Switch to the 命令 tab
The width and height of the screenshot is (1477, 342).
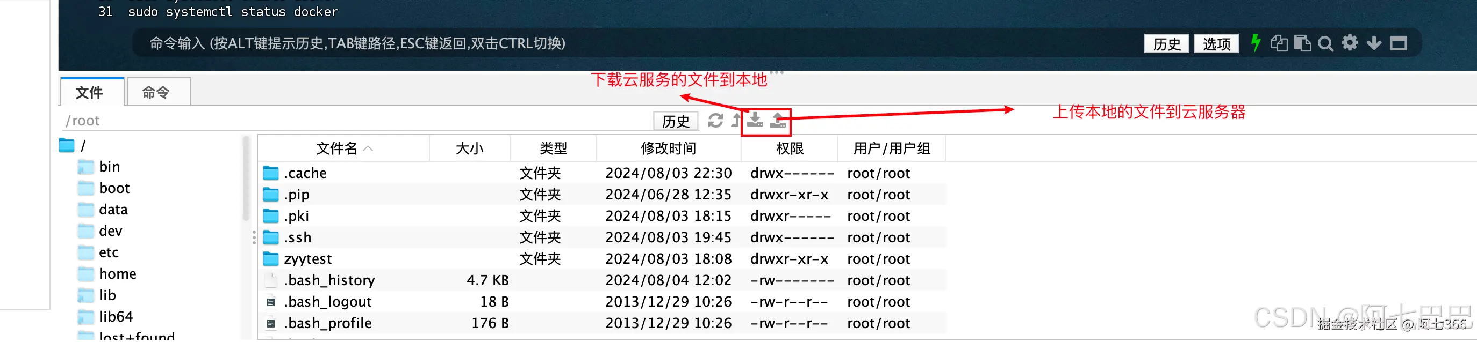click(x=157, y=92)
